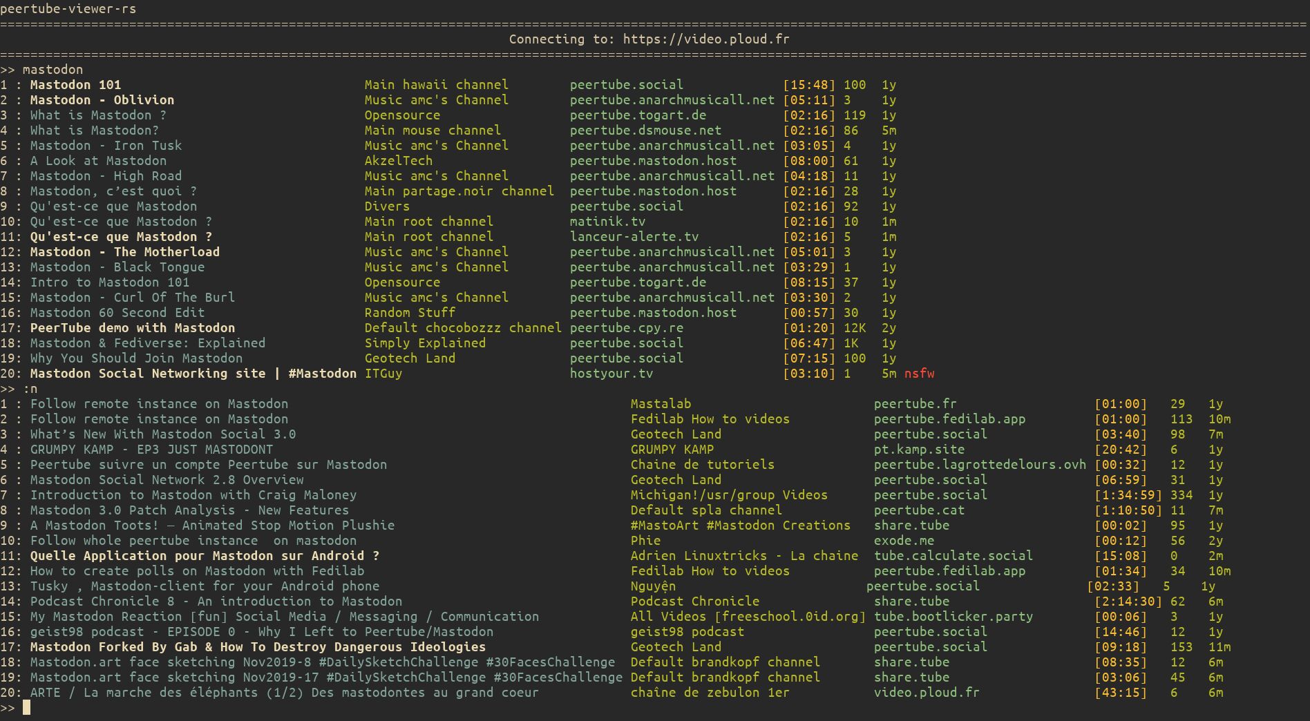Click the 'Simply Explained' channel name
The image size is (1310, 721).
(x=425, y=343)
